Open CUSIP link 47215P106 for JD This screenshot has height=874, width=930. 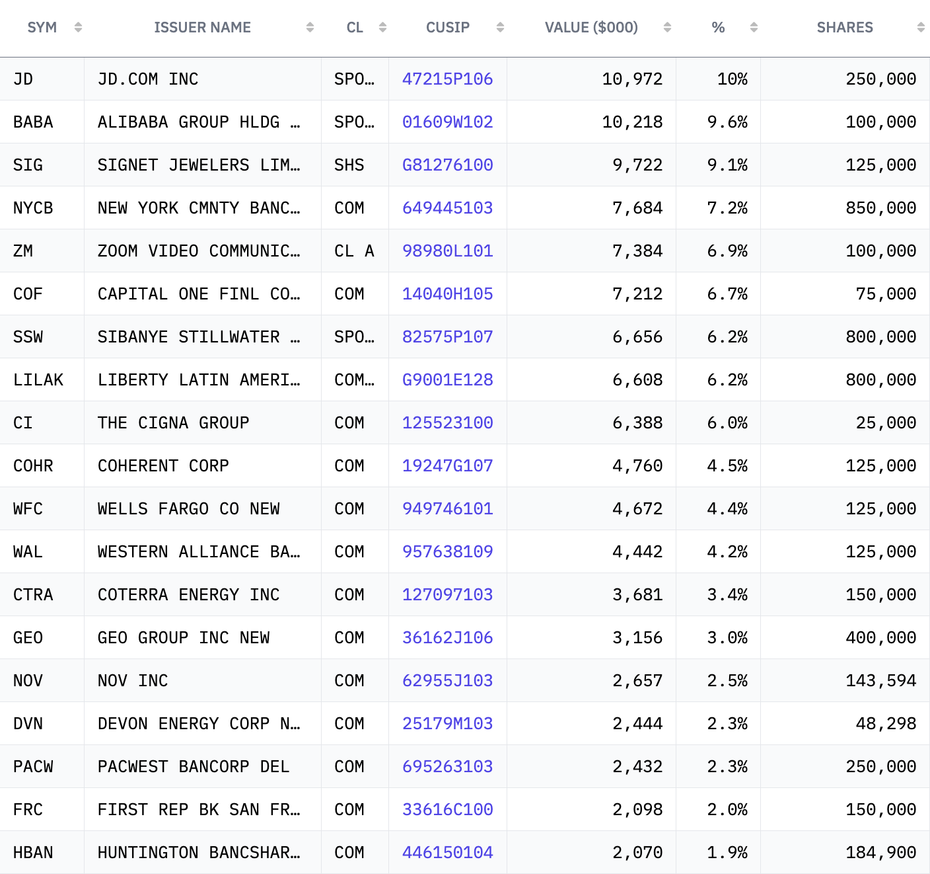coord(448,79)
